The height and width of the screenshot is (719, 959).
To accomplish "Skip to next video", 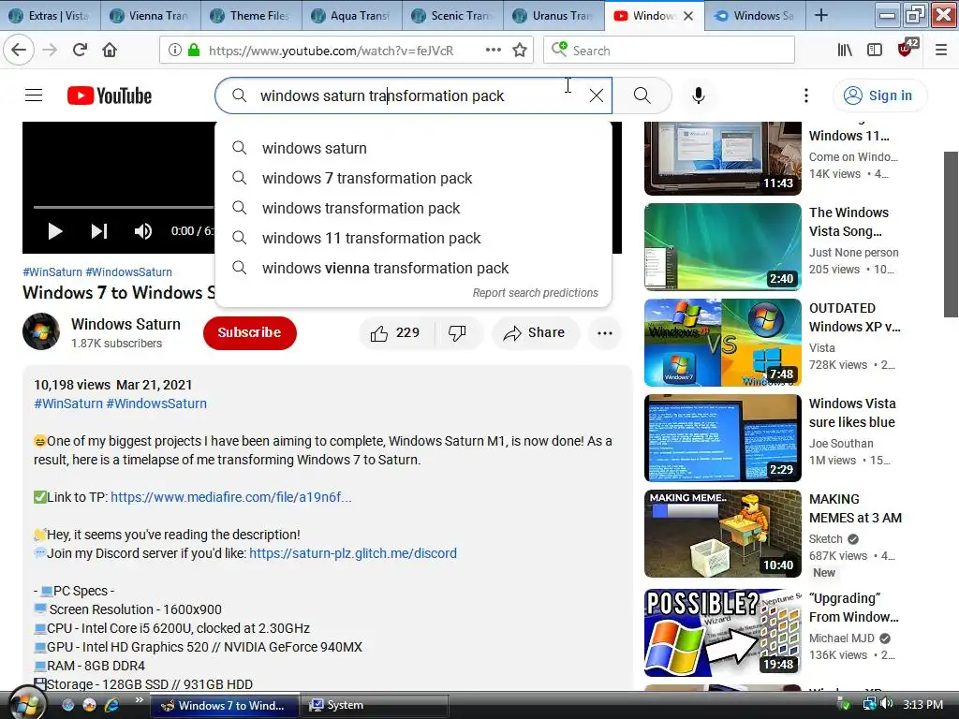I will pos(99,231).
